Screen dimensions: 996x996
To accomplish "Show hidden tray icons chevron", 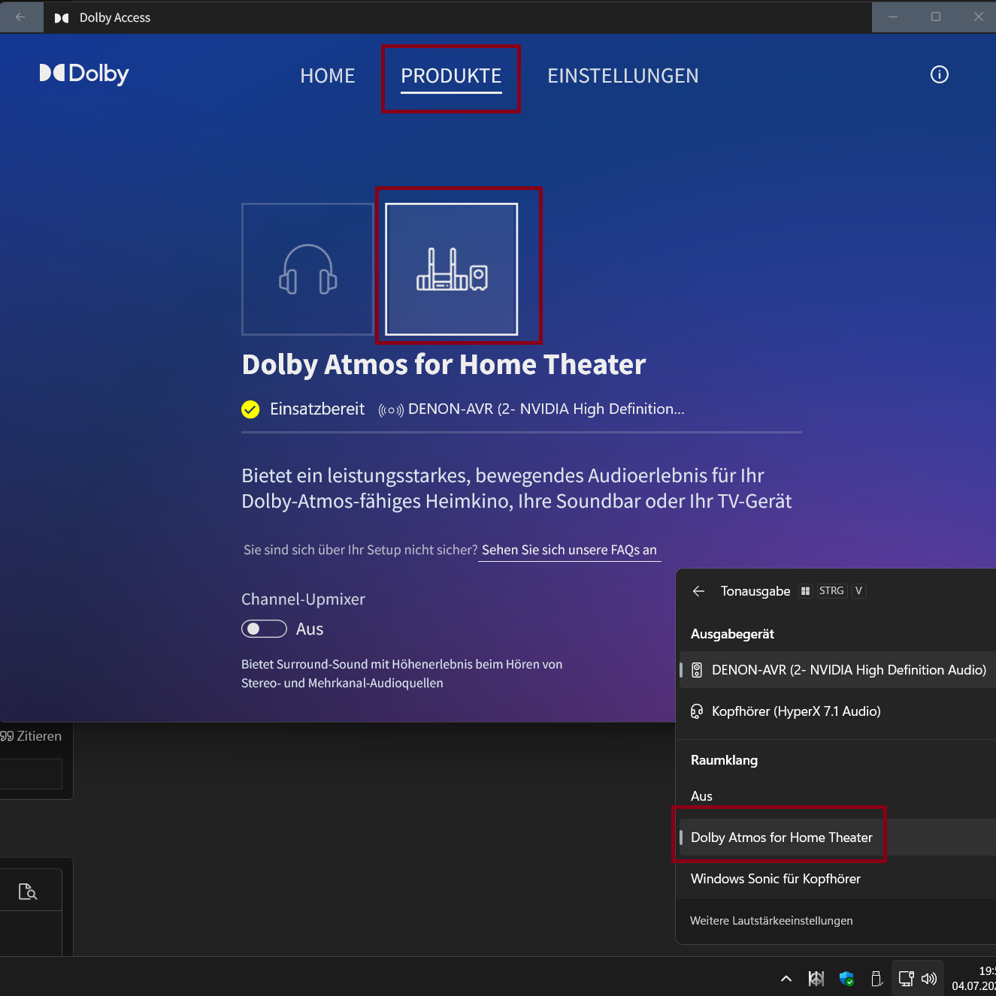I will point(786,979).
